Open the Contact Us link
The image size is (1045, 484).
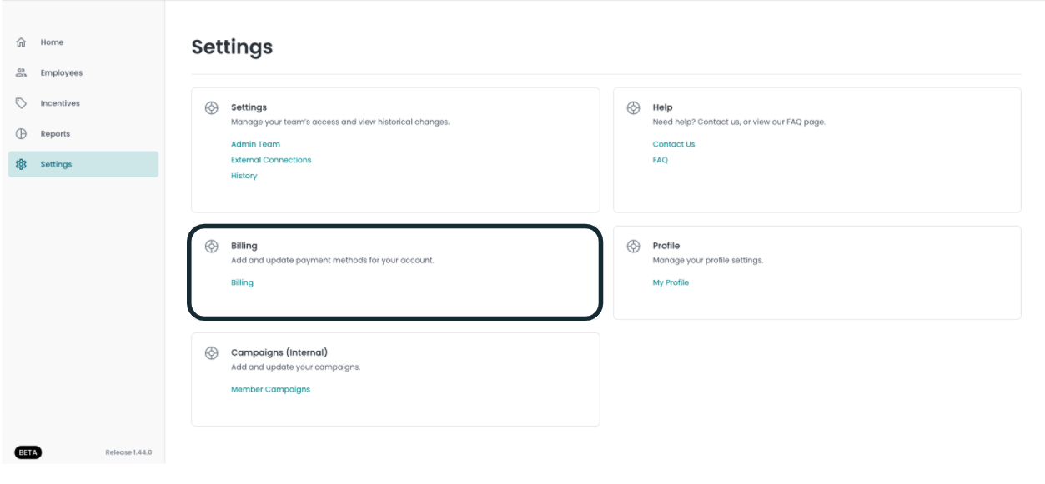click(674, 144)
